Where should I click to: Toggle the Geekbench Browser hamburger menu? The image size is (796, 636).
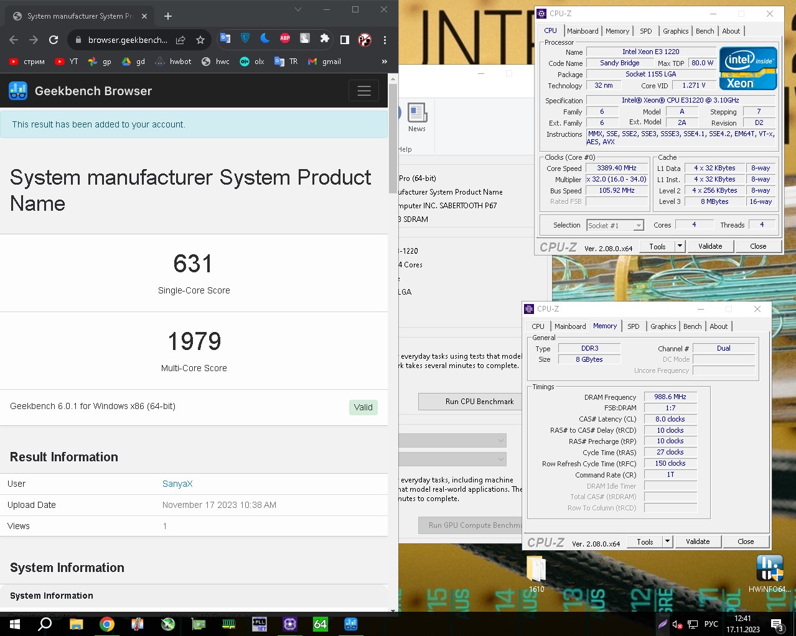pyautogui.click(x=364, y=91)
